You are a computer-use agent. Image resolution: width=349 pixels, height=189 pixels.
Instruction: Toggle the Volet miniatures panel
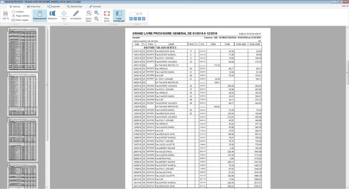tap(119, 16)
